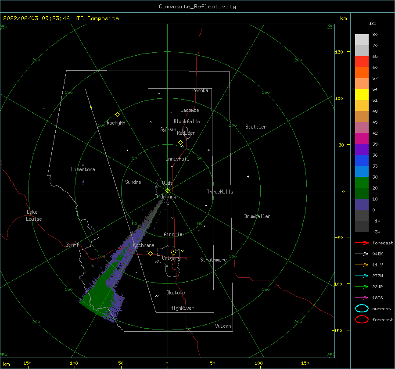Select the ThreeHills label
This screenshot has height=369, width=395.
[220, 192]
